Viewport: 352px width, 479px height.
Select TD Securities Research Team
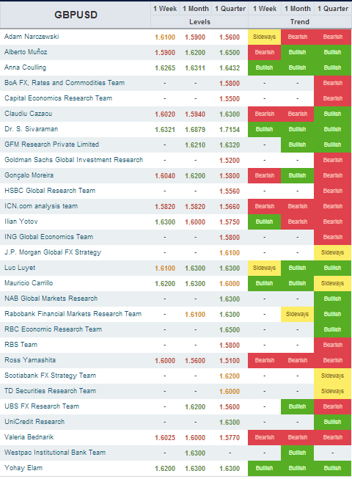point(50,391)
